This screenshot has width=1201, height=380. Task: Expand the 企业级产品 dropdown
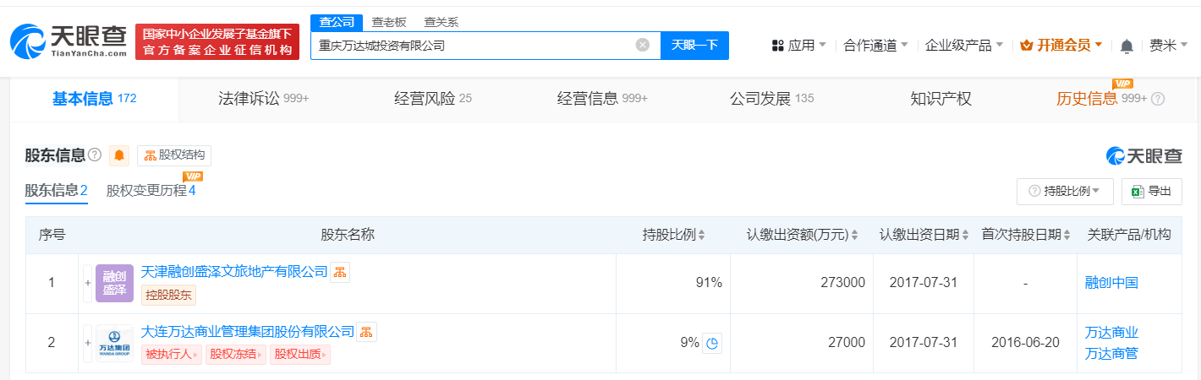point(964,46)
